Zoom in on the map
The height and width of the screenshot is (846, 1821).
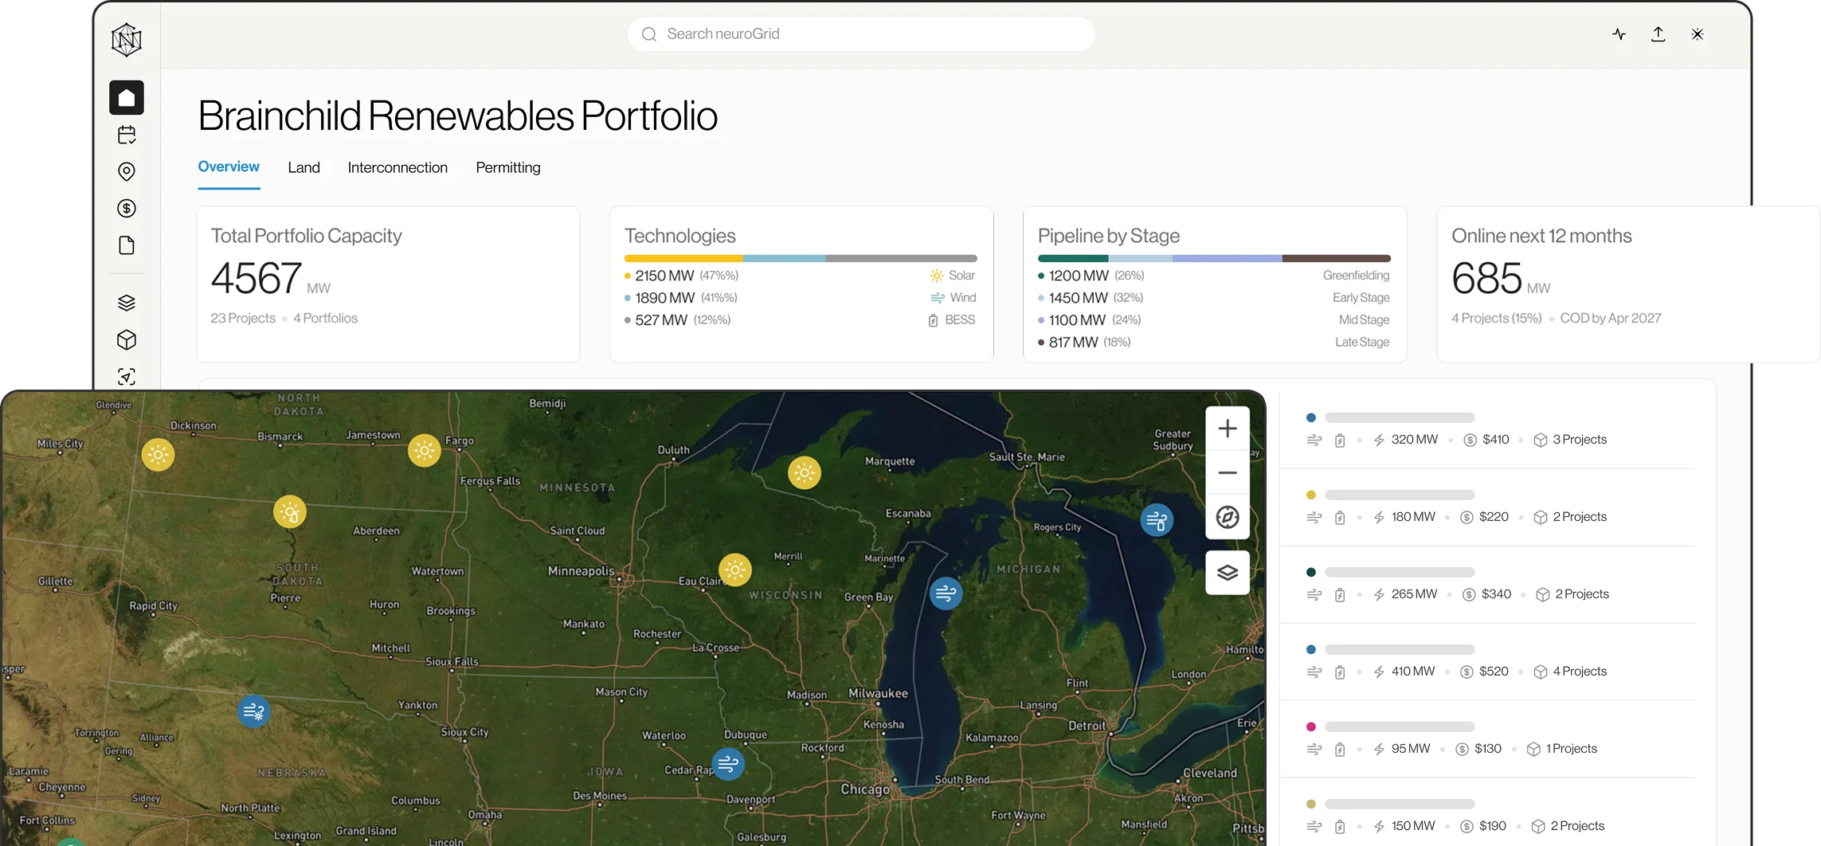[x=1228, y=429]
